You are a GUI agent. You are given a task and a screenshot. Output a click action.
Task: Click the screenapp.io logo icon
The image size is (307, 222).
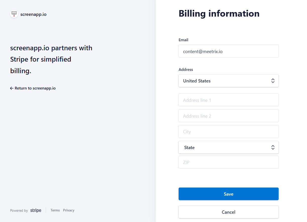[x=14, y=14]
